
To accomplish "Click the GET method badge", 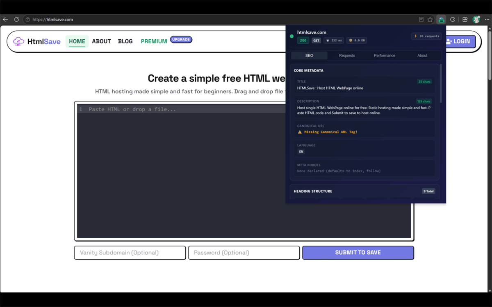I will 316,41.
